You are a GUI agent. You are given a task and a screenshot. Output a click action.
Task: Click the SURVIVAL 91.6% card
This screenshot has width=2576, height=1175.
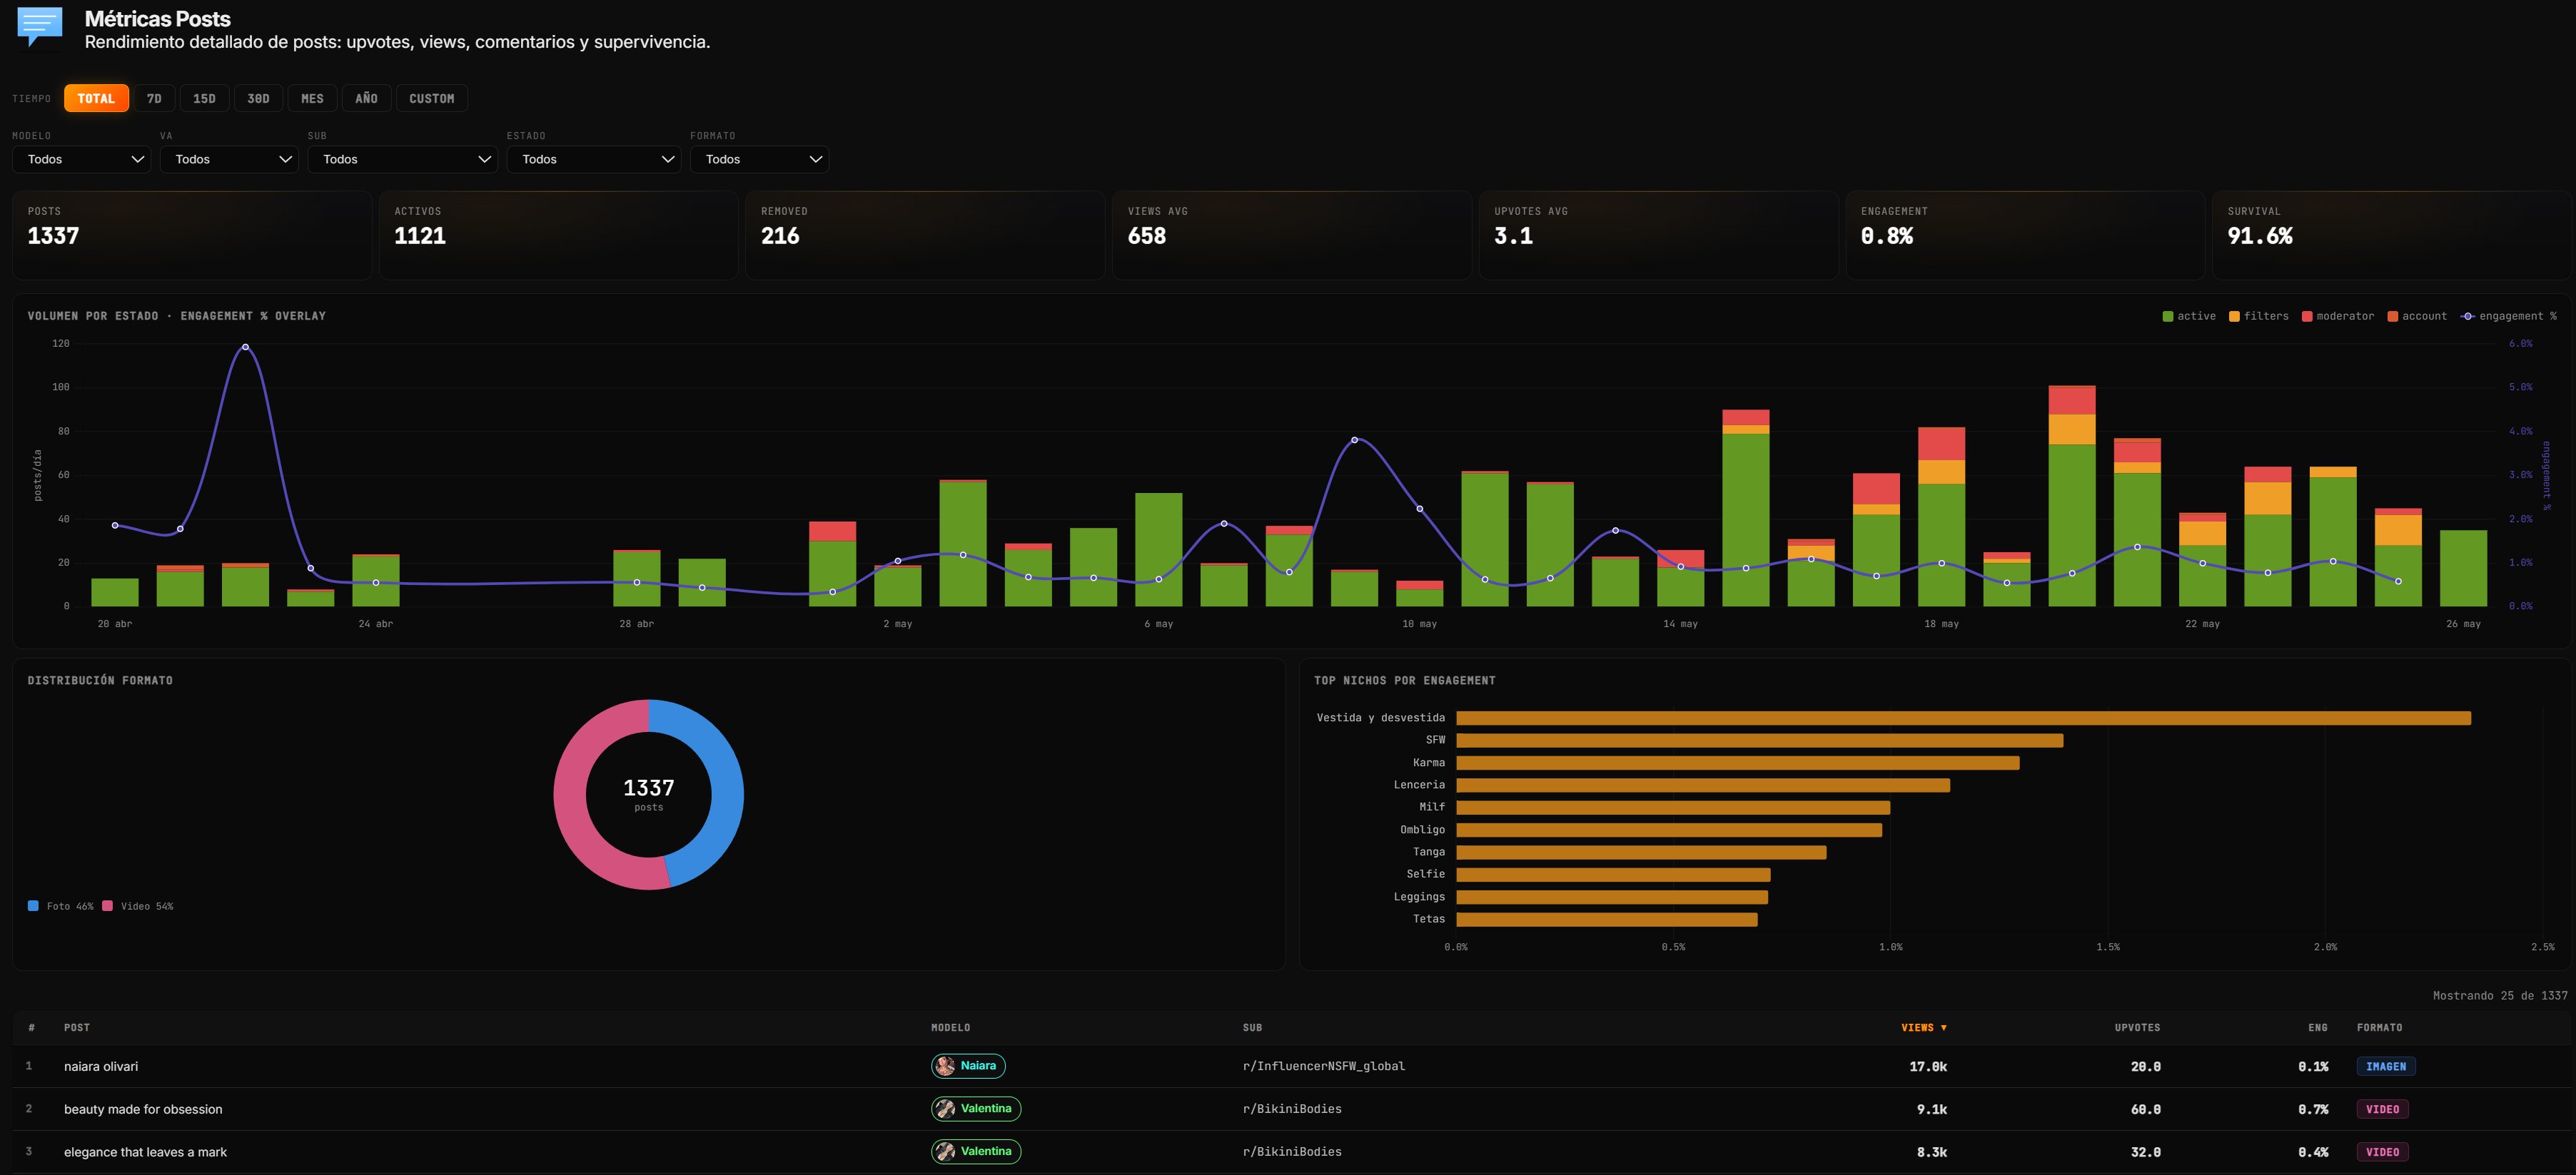point(2392,235)
